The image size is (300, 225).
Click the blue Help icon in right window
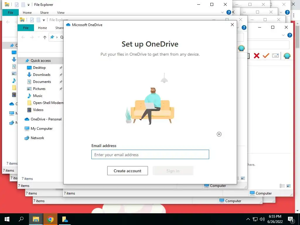coord(290,35)
